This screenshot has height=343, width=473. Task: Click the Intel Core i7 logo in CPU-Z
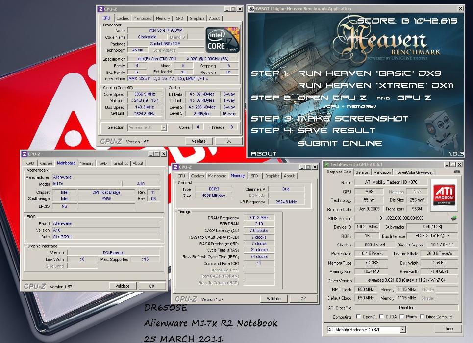pyautogui.click(x=223, y=40)
